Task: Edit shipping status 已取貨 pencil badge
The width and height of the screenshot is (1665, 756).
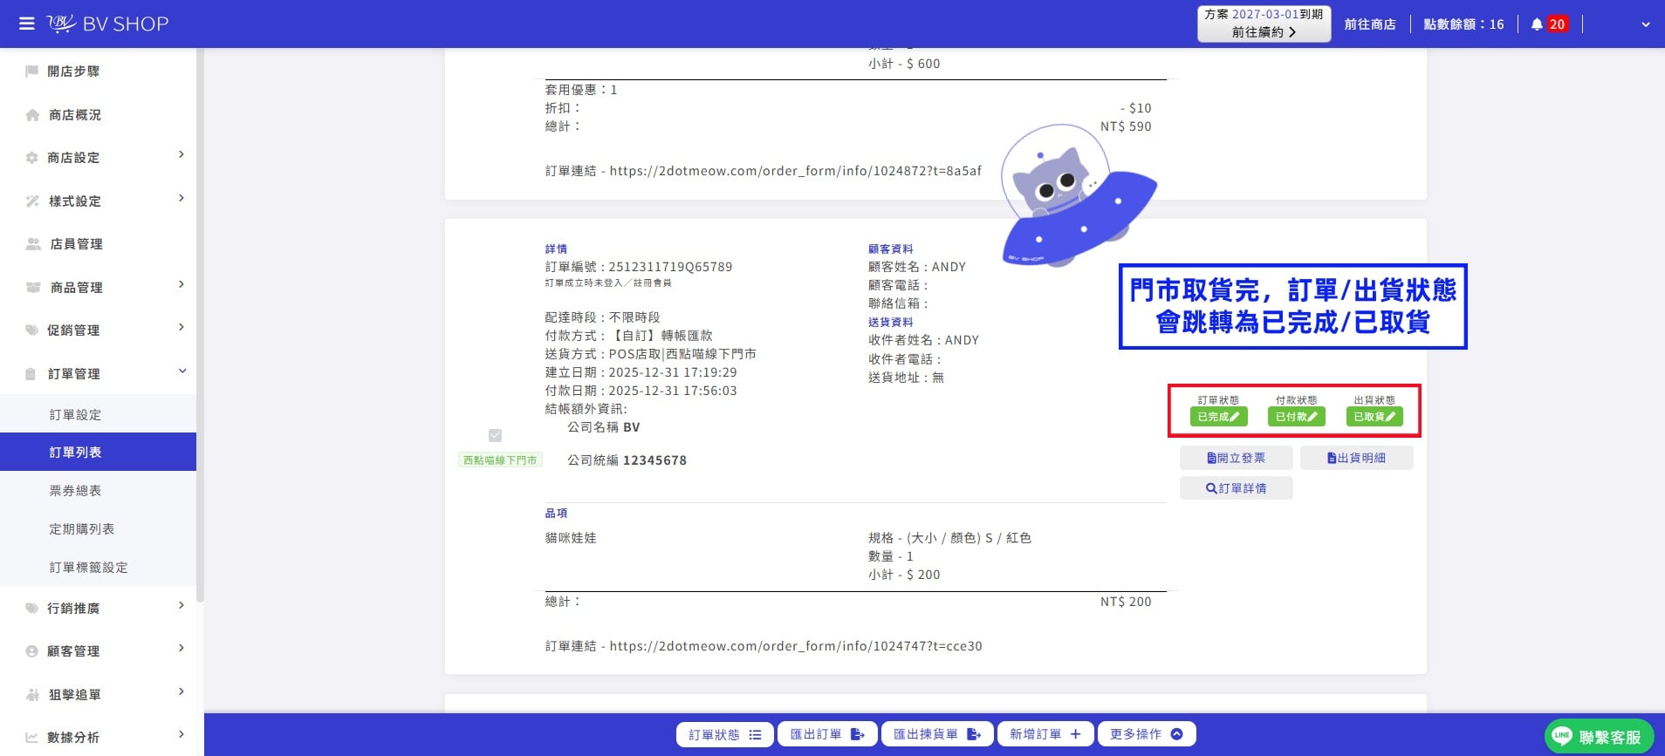Action: [x=1374, y=417]
